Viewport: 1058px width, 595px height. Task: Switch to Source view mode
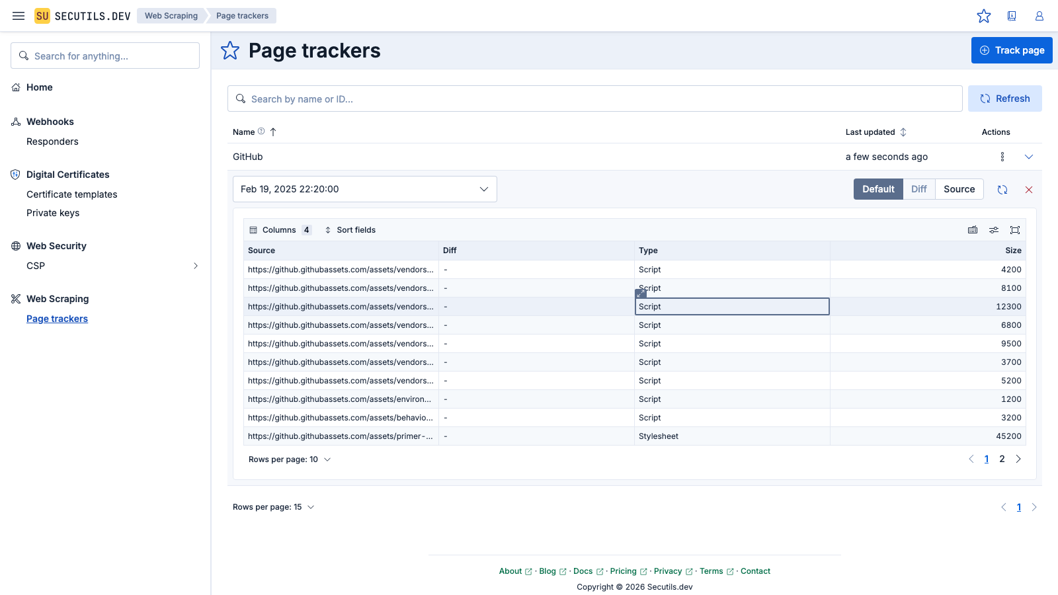[x=959, y=189]
